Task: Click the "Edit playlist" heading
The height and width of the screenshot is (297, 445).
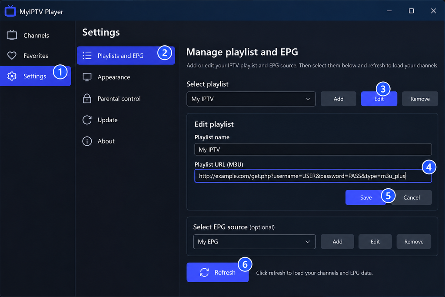Action: (214, 124)
